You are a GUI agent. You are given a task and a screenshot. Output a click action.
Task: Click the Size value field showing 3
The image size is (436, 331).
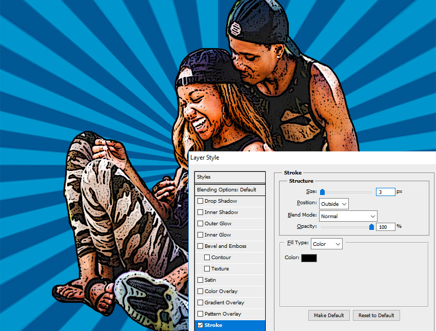[x=385, y=192]
